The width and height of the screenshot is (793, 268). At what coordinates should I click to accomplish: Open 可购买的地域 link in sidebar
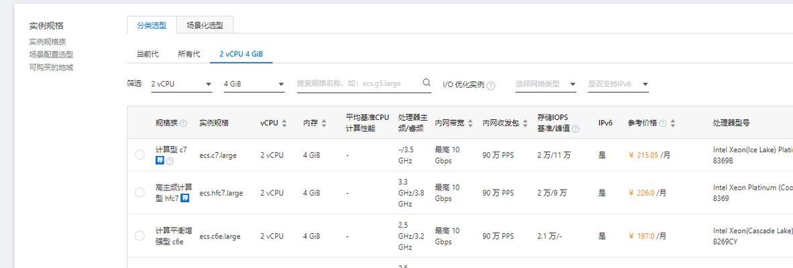pyautogui.click(x=51, y=67)
